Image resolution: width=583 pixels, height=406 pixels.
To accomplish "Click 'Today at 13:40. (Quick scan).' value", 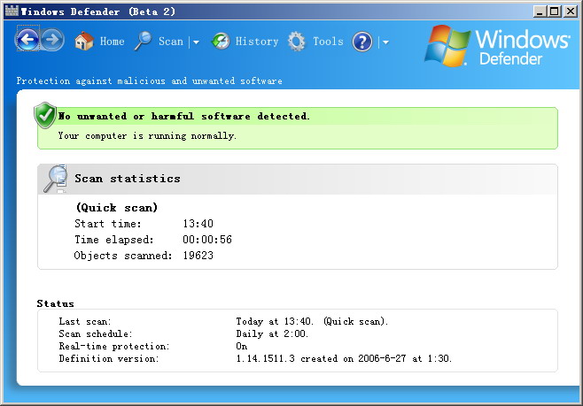I will point(312,321).
